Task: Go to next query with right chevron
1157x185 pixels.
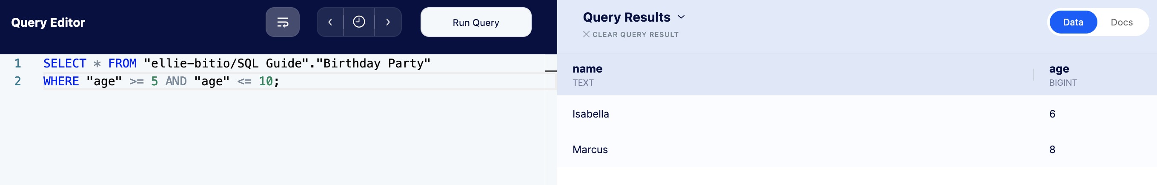Action: click(388, 22)
